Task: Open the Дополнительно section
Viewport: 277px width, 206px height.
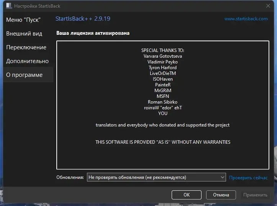Action: [27, 61]
